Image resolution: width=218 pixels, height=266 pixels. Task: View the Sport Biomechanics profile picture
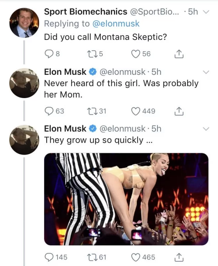point(24,22)
